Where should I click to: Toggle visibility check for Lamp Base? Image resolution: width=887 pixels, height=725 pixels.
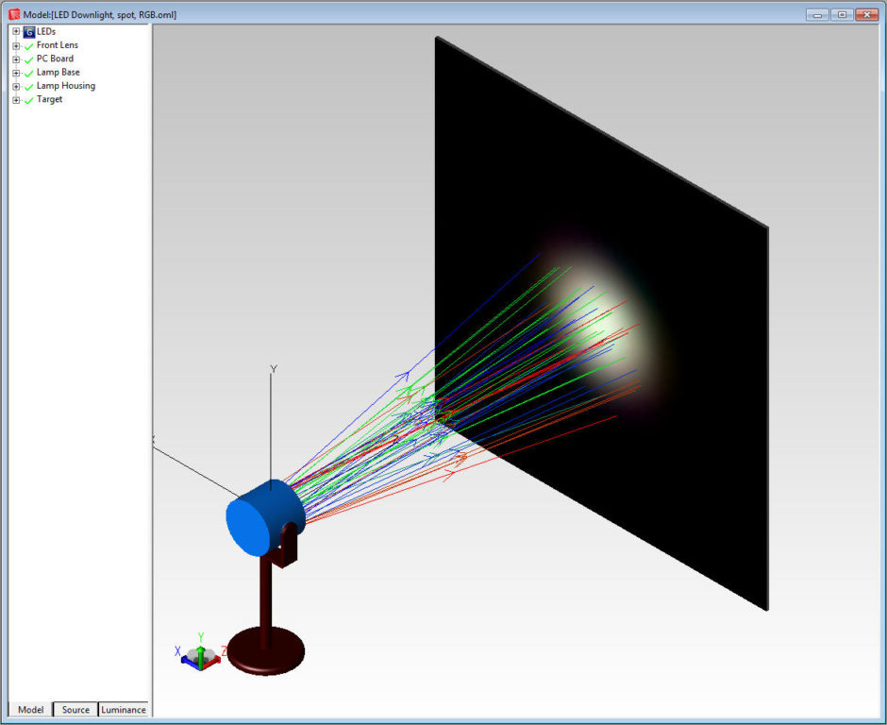29,72
